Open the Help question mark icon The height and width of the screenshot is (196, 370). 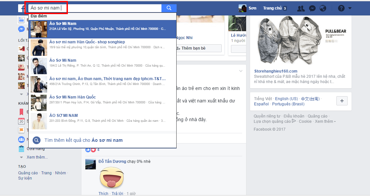point(341,8)
